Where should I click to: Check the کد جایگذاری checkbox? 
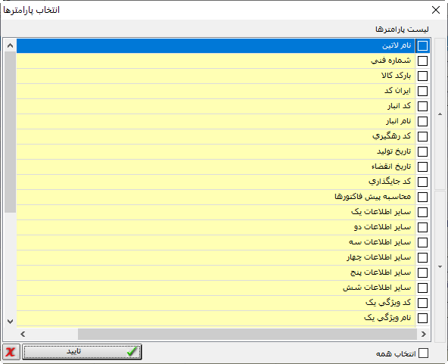coord(422,182)
